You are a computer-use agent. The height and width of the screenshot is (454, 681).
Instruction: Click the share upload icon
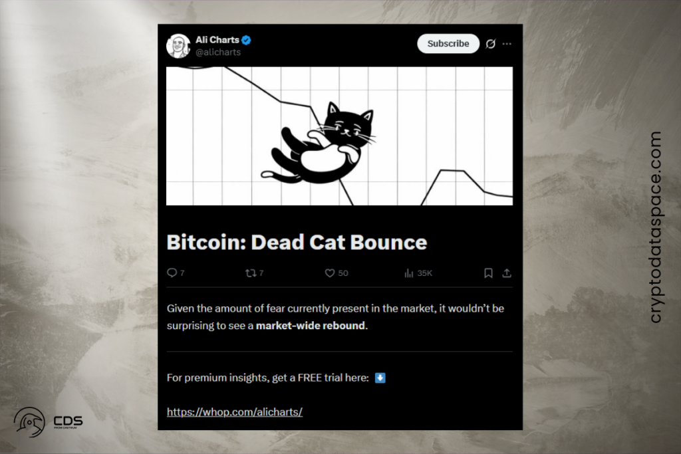pos(507,273)
